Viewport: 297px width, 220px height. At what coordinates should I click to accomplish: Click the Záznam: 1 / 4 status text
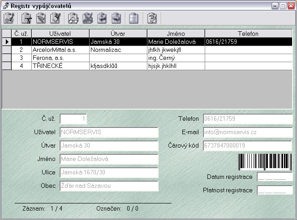click(x=43, y=209)
